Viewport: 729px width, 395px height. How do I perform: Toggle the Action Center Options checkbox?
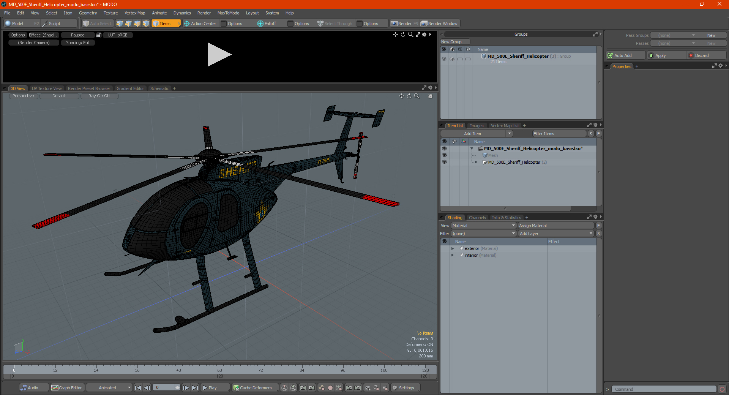click(x=224, y=24)
